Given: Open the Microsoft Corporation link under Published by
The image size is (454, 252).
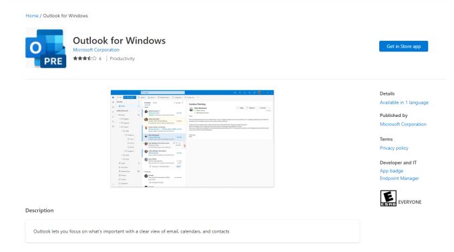Looking at the screenshot, I should coord(403,124).
